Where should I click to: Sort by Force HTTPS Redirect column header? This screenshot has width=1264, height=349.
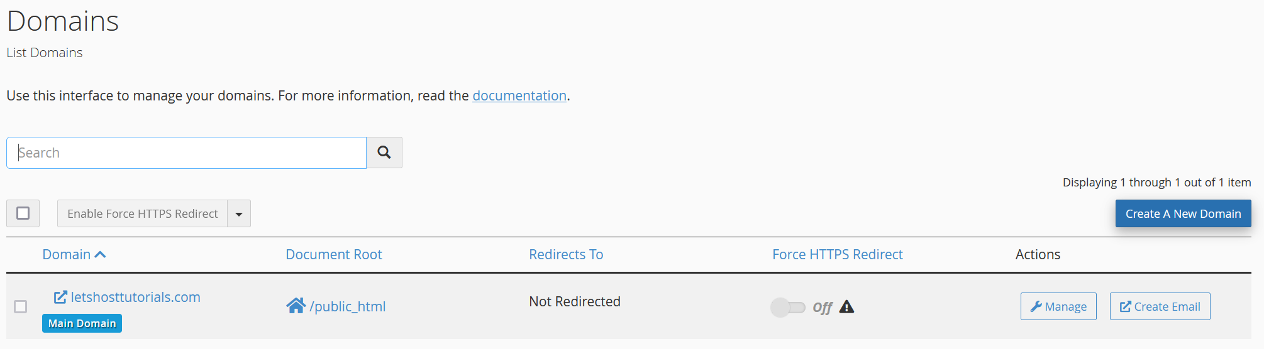pyautogui.click(x=838, y=254)
